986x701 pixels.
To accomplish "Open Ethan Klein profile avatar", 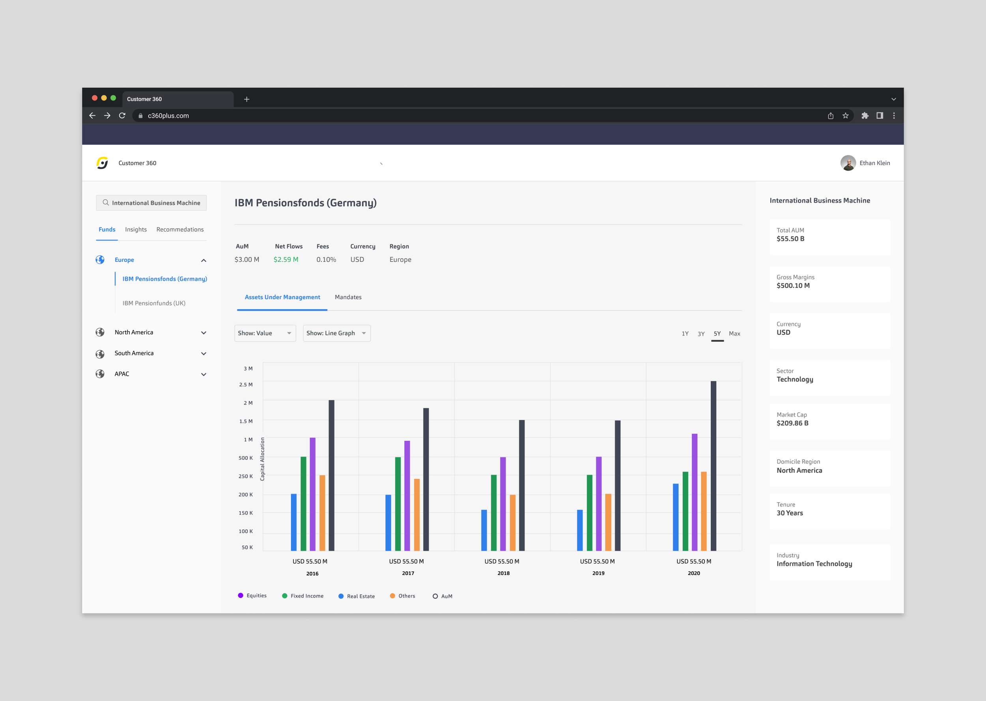I will click(848, 163).
